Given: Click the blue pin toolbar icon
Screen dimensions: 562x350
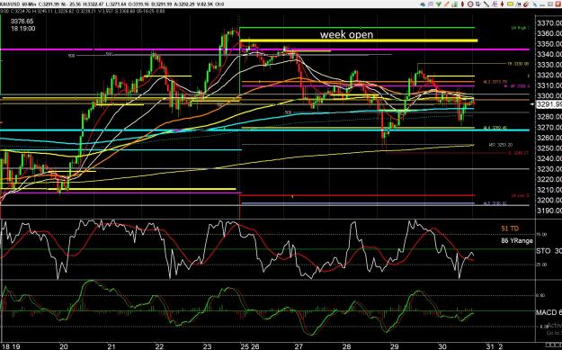Looking at the screenshot, I should tap(535, 4).
